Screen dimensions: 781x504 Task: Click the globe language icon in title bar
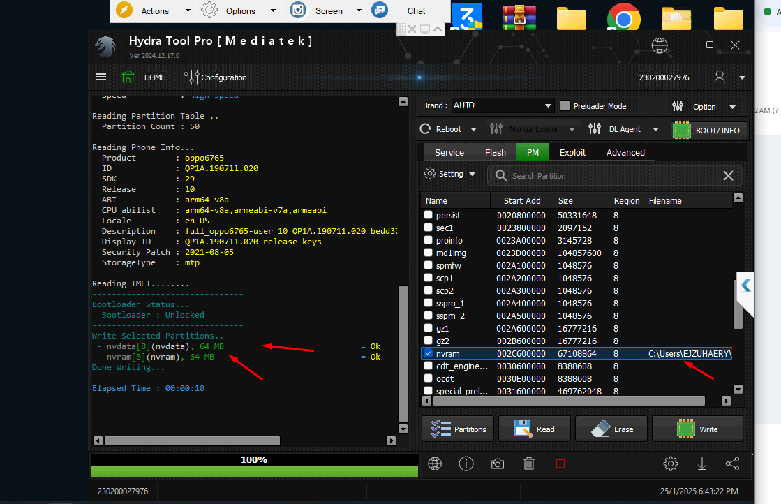tap(660, 45)
